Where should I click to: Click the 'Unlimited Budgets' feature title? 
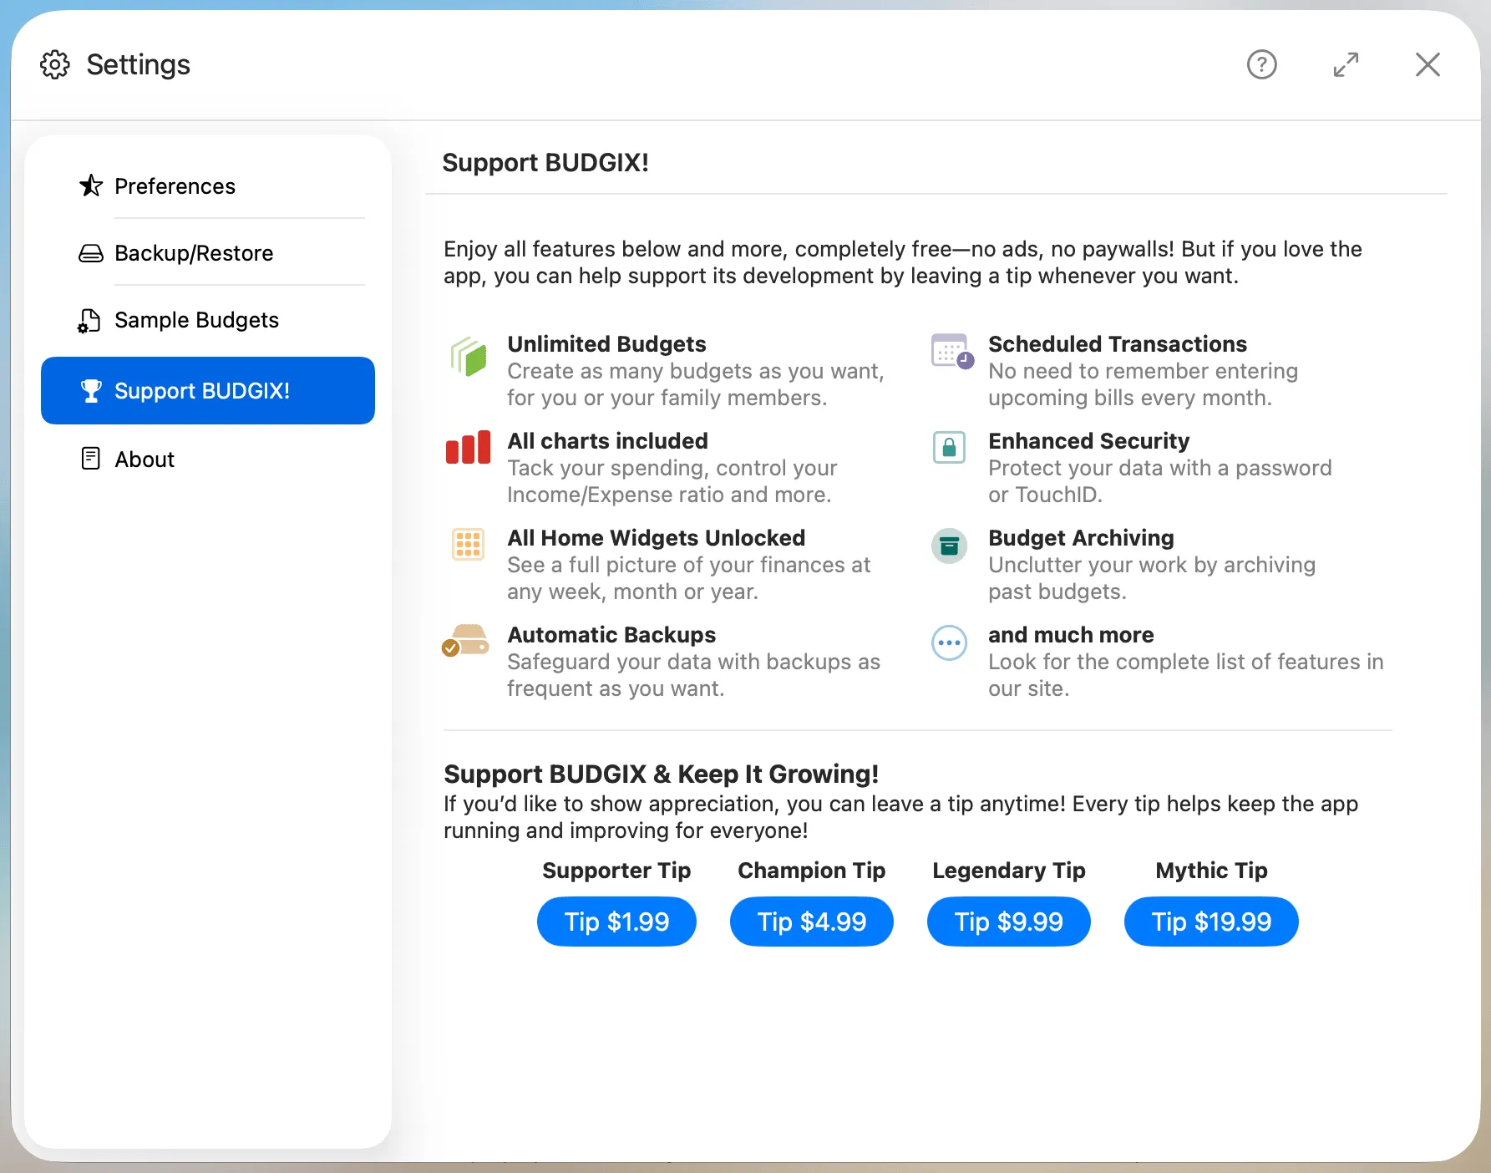606,344
